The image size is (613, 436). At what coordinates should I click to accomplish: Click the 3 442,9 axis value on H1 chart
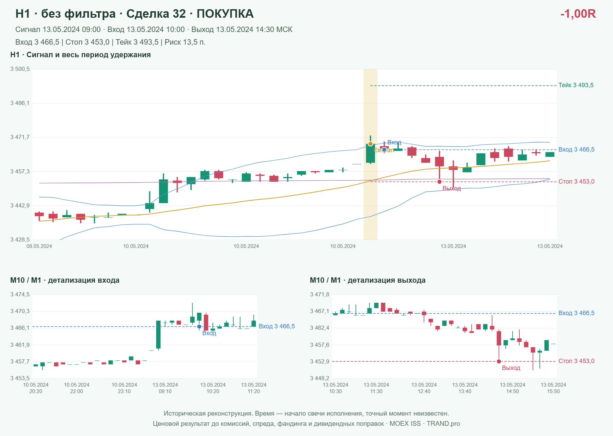(x=20, y=205)
